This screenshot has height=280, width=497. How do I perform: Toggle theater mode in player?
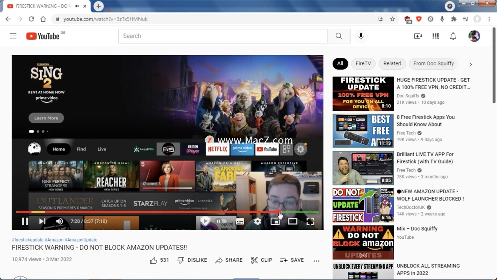coord(293,221)
